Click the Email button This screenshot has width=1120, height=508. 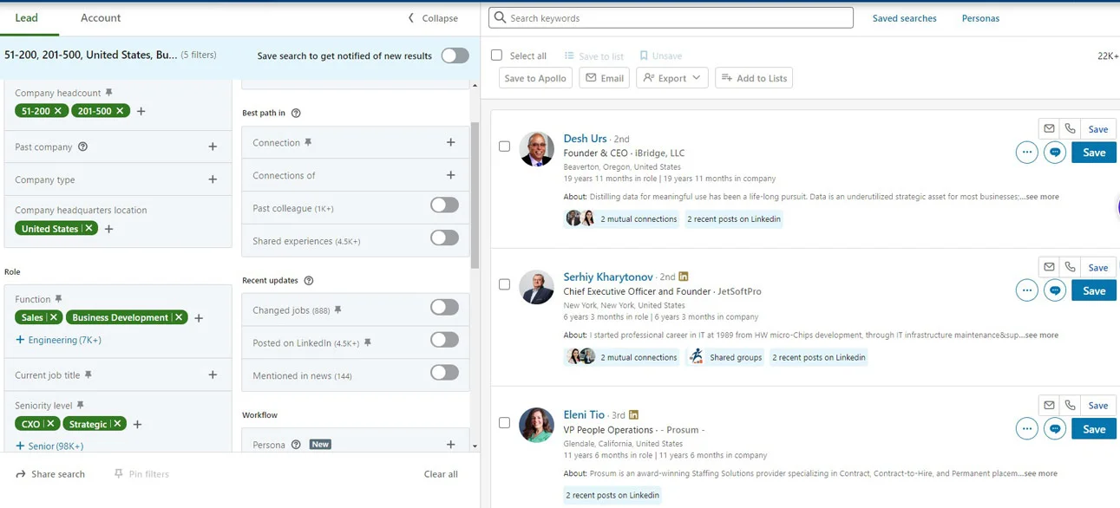(x=604, y=78)
